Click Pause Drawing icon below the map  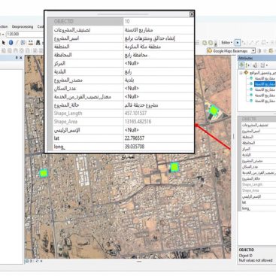[41, 261]
